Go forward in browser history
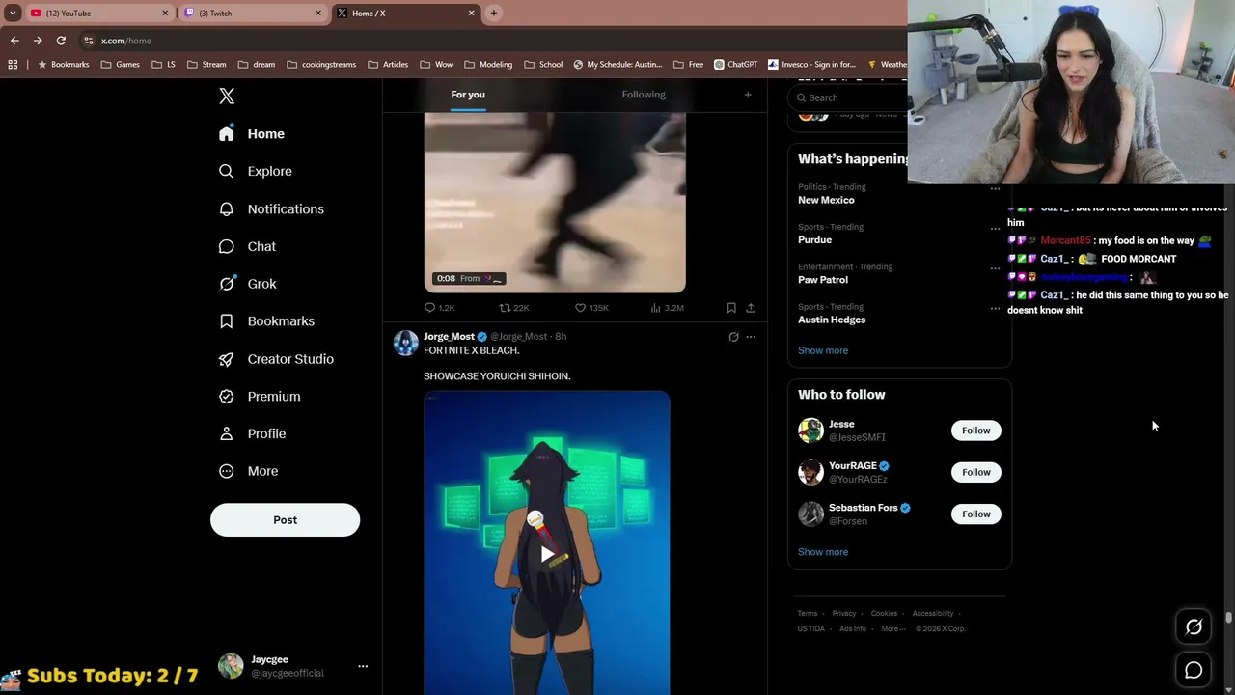1235x695 pixels. coord(38,41)
